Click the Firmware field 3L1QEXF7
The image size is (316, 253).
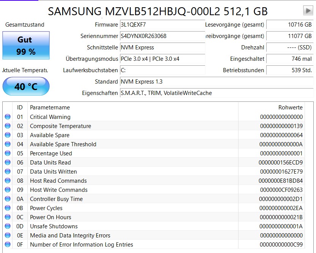(163, 25)
